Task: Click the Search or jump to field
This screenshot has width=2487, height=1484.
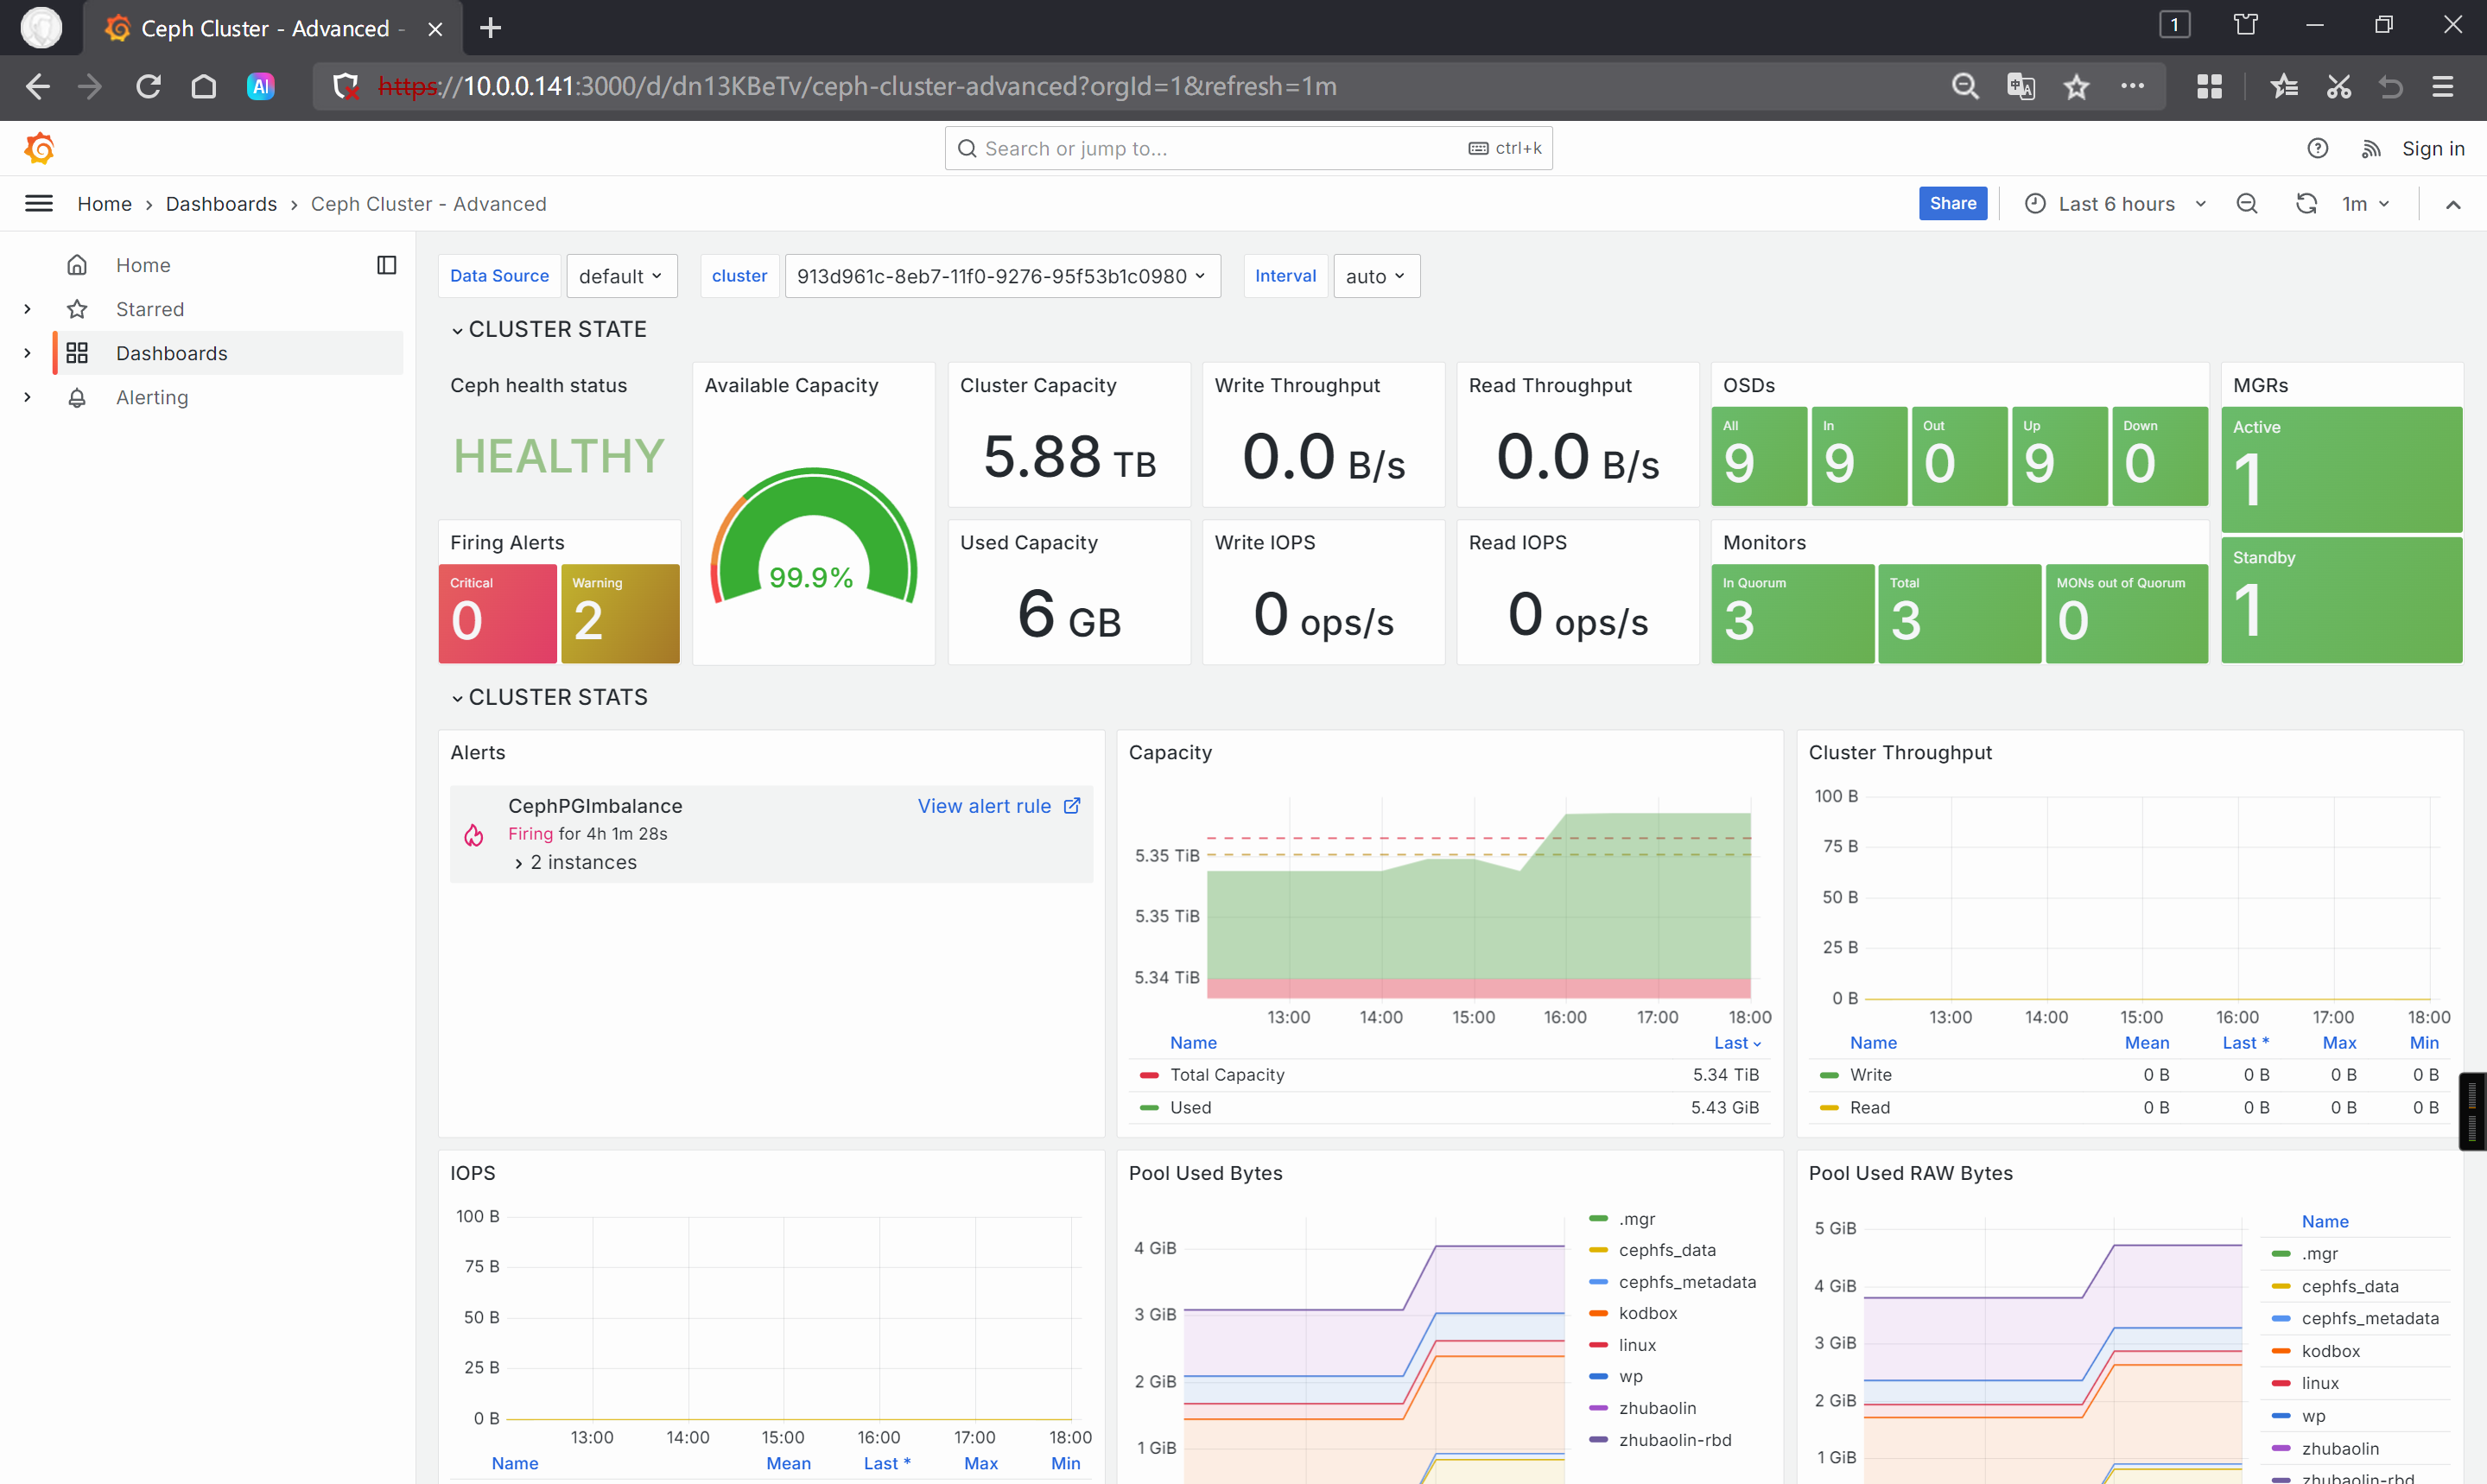Action: 1248,148
